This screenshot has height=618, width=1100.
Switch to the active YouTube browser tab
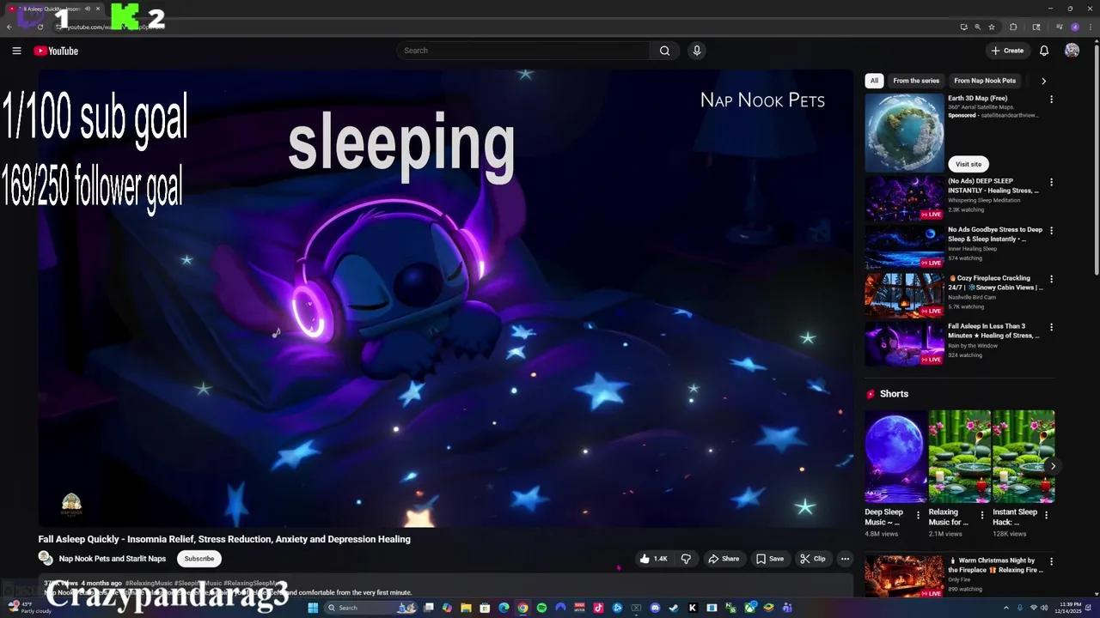52,9
